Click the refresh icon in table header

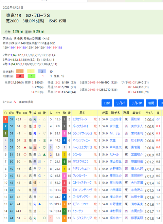(5, 113)
